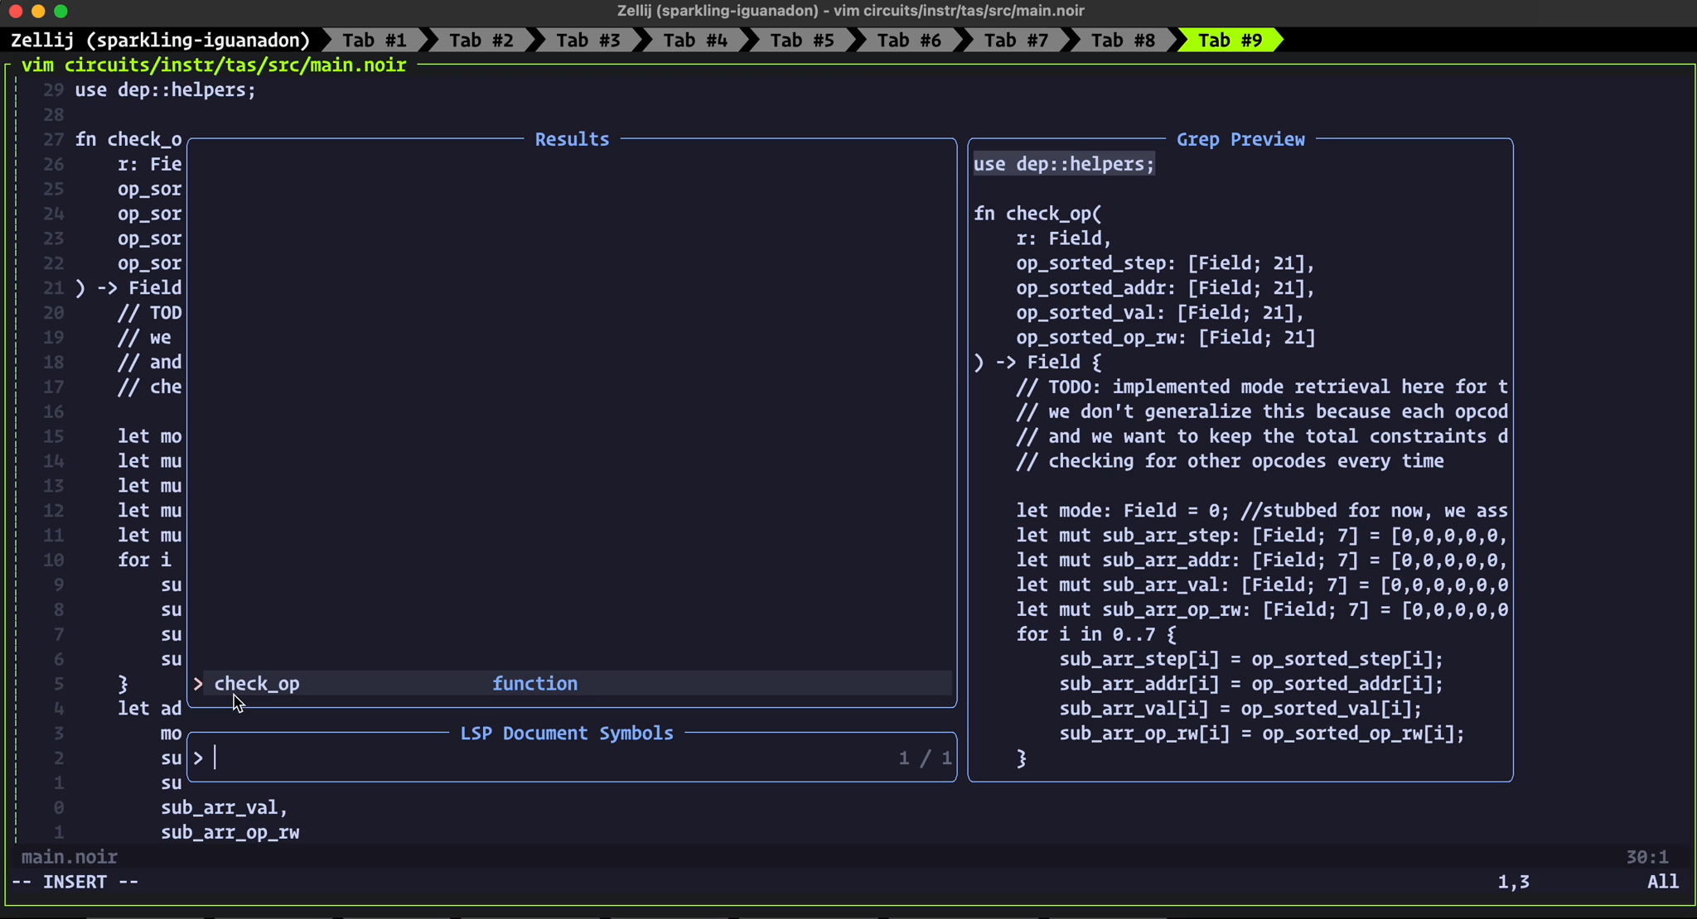Click the 'All' scroll percentage indicator
The width and height of the screenshot is (1697, 919).
click(x=1663, y=883)
